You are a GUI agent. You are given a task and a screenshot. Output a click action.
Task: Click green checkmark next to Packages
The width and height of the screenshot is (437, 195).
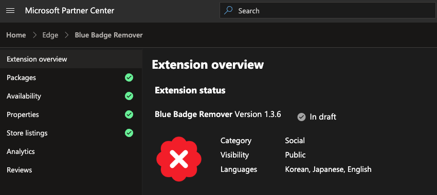click(x=129, y=77)
